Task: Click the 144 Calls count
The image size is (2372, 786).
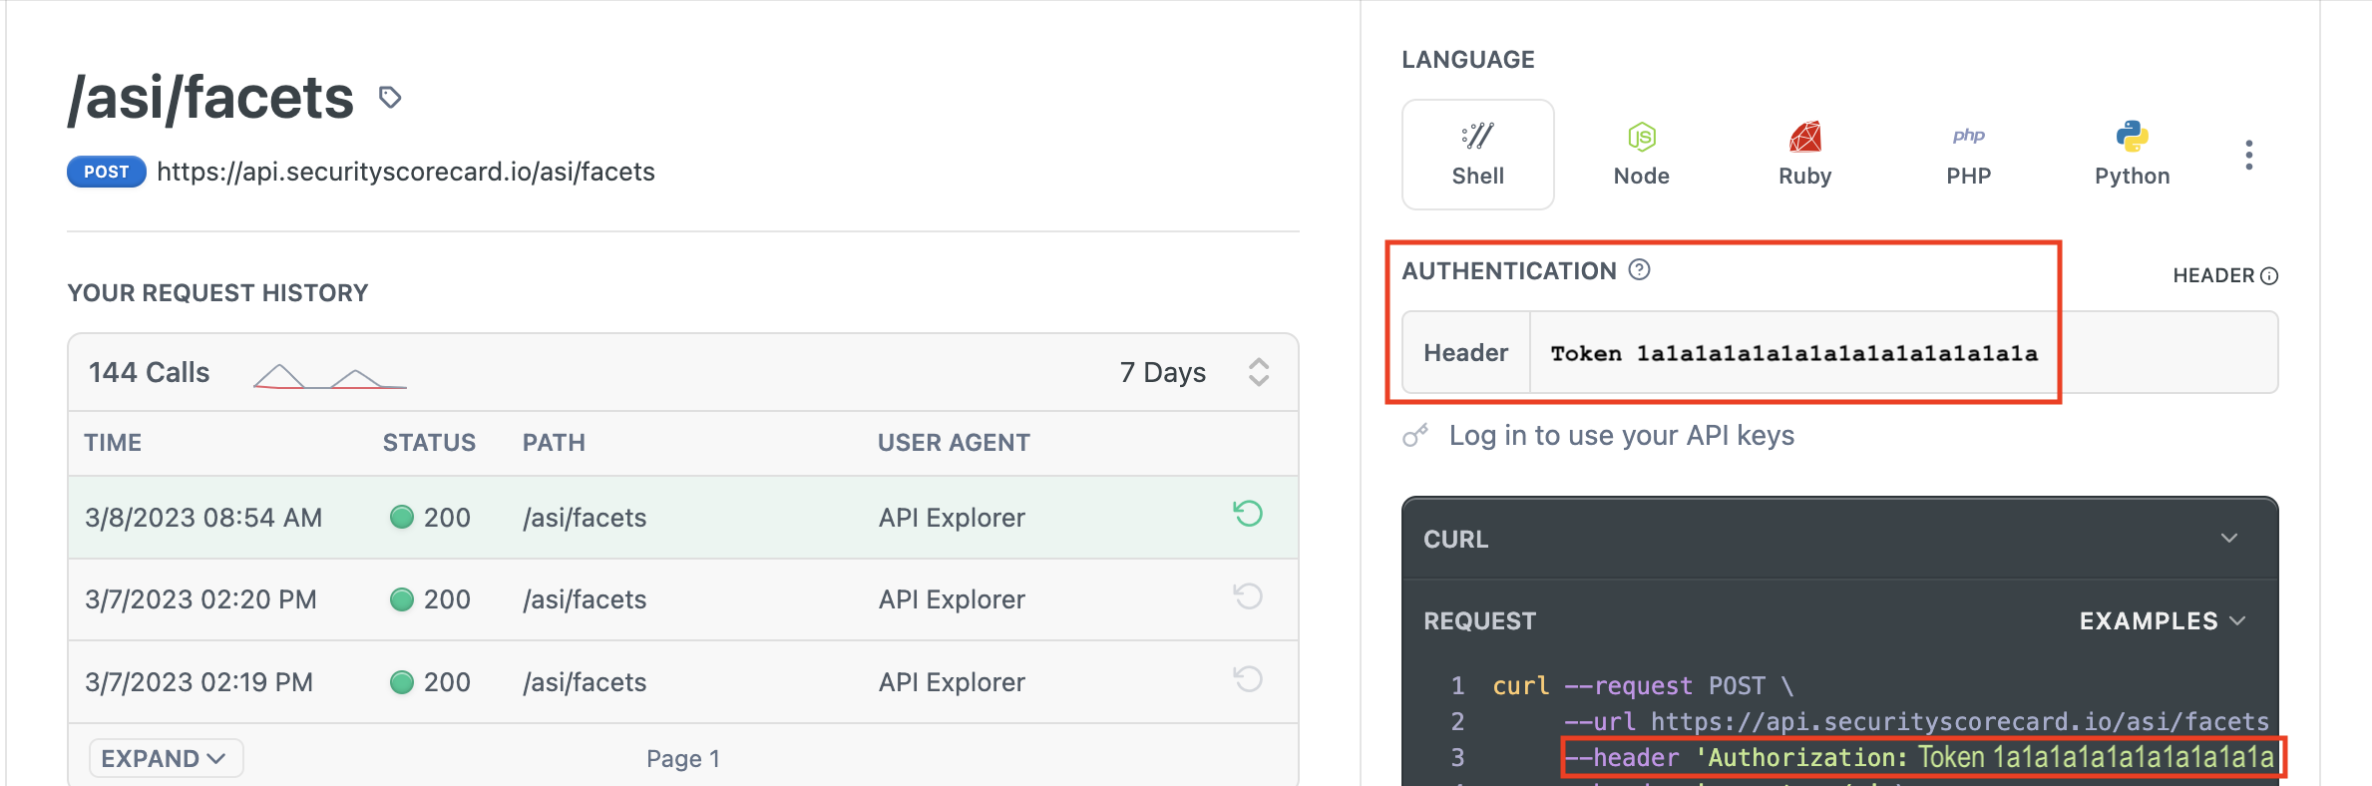Action: tap(150, 372)
